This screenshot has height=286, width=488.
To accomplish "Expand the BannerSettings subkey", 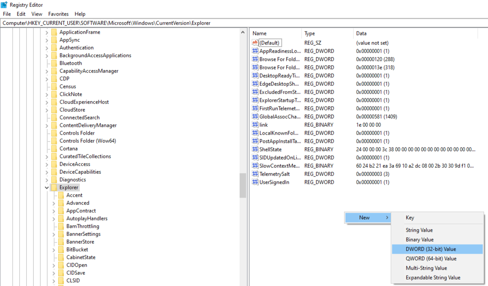I will click(54, 234).
